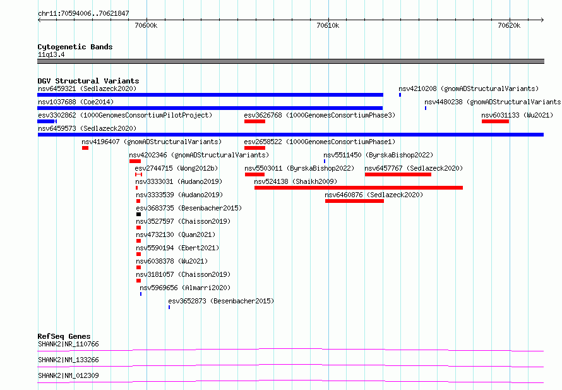This screenshot has height=390, width=562.
Task: Open nsv4732130 (Quan2021) variant
Action: tap(176, 235)
